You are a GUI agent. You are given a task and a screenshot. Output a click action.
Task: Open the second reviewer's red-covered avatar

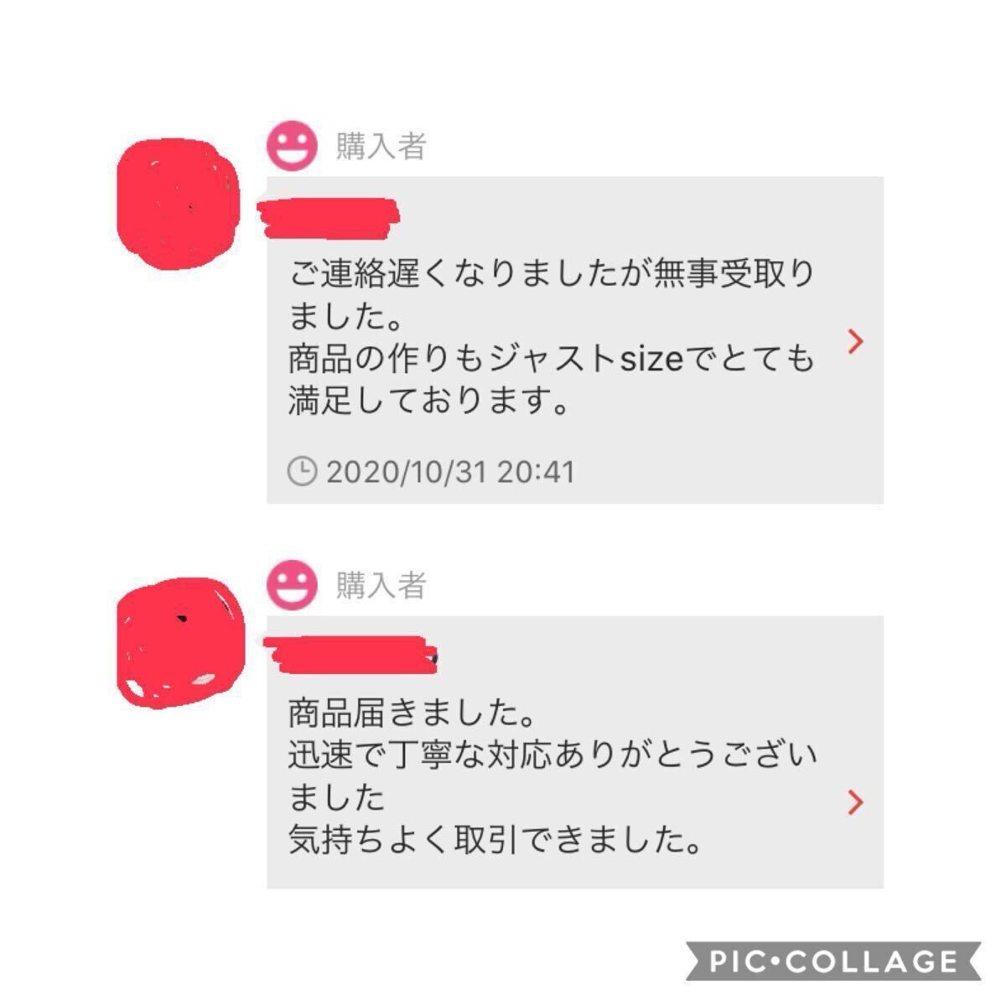tap(179, 639)
